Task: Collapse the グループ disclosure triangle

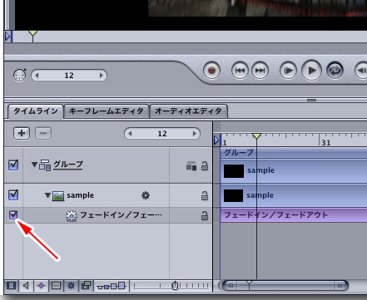Action: [34, 165]
